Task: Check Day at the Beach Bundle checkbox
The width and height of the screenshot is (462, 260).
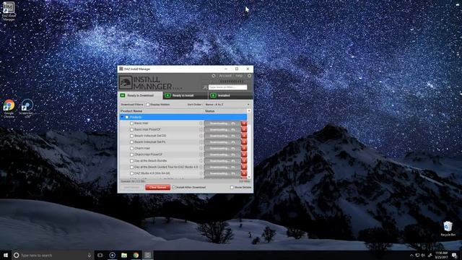Action: coord(131,161)
